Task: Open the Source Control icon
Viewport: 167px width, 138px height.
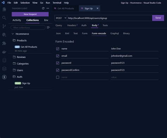Action: 4,26
